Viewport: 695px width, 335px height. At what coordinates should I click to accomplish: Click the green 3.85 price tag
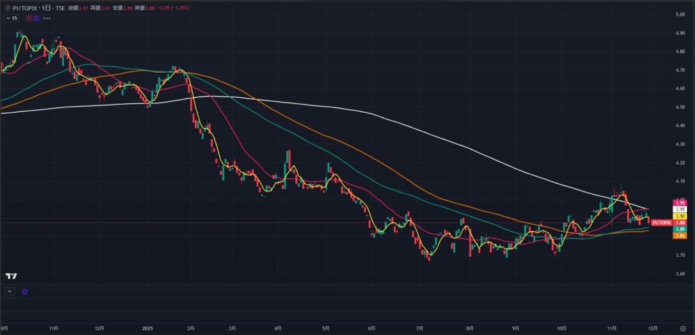click(681, 229)
